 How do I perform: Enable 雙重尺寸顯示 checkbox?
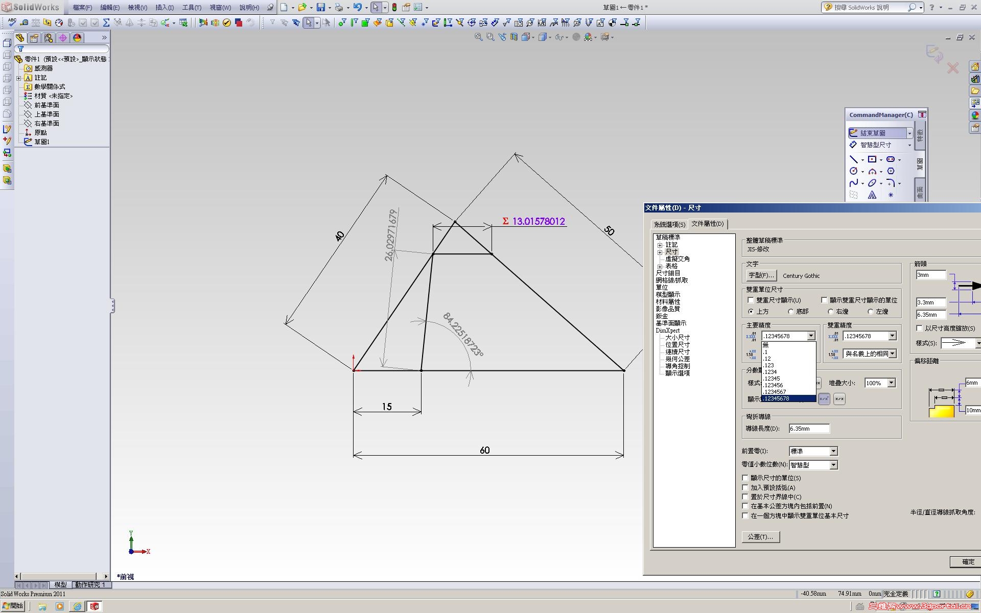pos(751,300)
